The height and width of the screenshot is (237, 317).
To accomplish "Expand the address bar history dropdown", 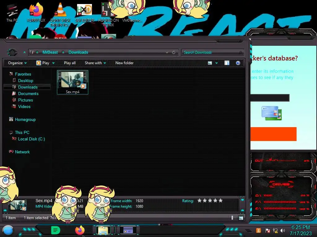I will (167, 52).
